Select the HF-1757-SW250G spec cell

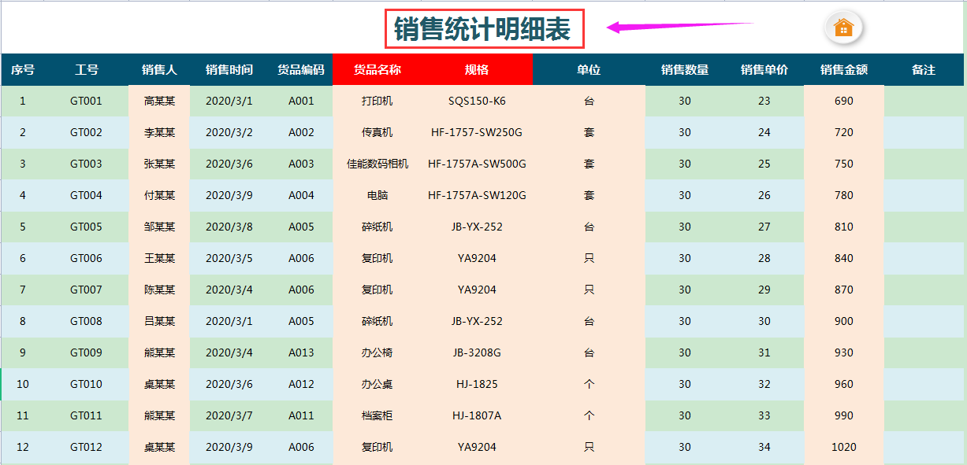(x=477, y=132)
